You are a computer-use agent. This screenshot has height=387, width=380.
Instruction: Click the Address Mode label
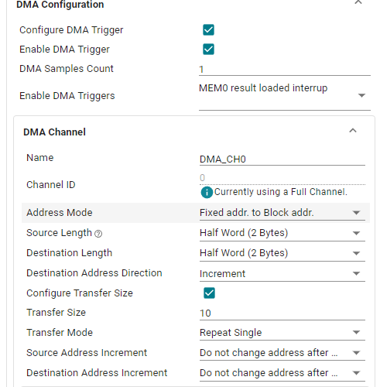click(60, 213)
